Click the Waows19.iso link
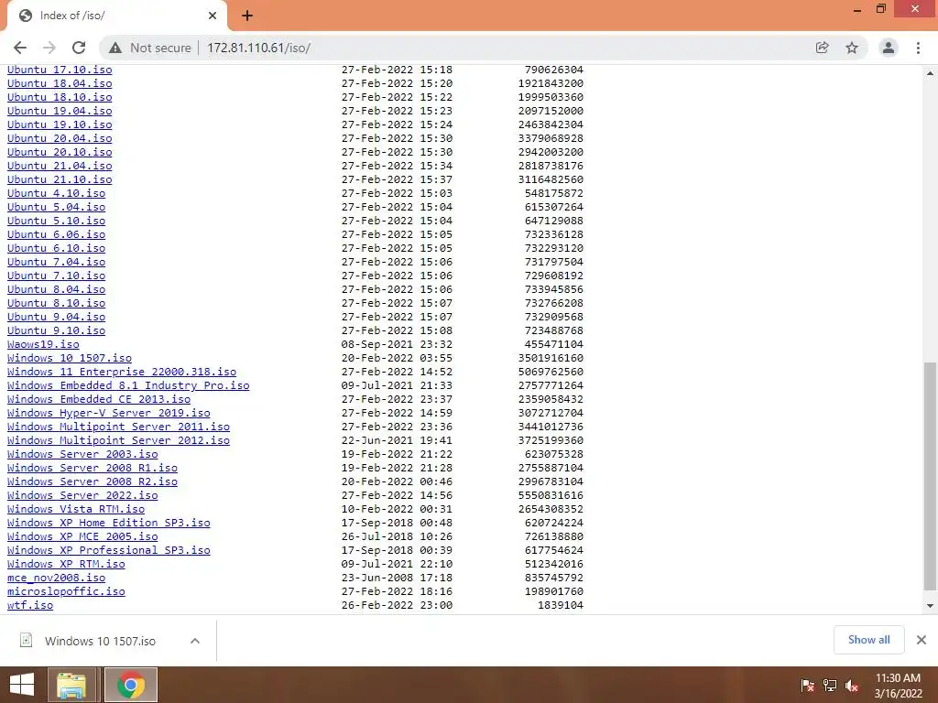The width and height of the screenshot is (938, 703). point(43,345)
